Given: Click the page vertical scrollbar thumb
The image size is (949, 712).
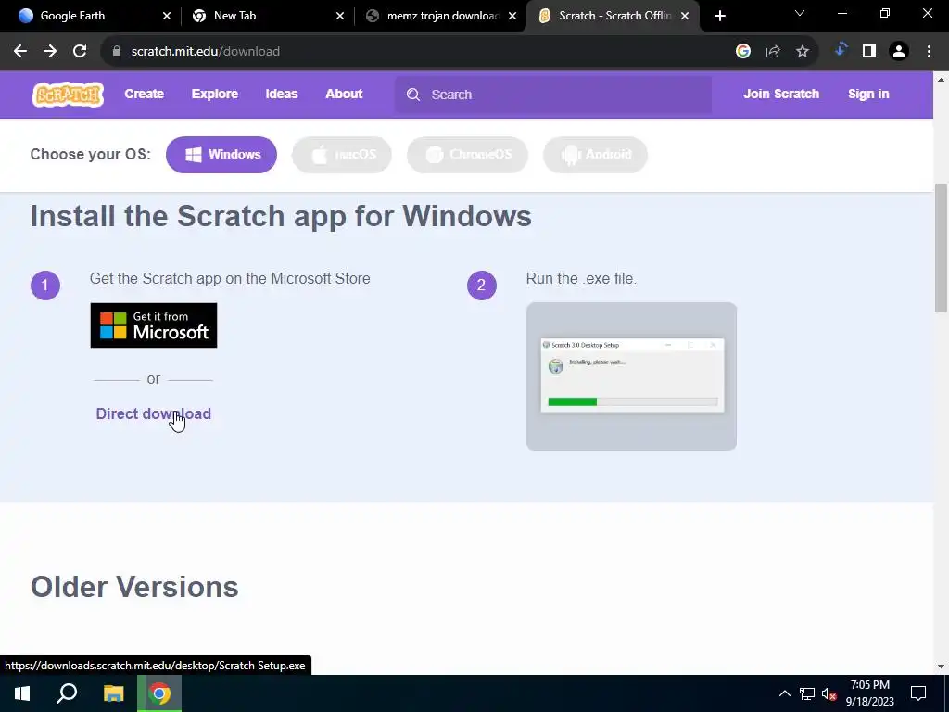Looking at the screenshot, I should 942,248.
